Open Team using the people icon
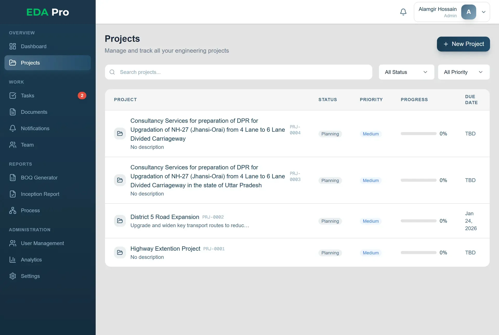 pyautogui.click(x=13, y=145)
